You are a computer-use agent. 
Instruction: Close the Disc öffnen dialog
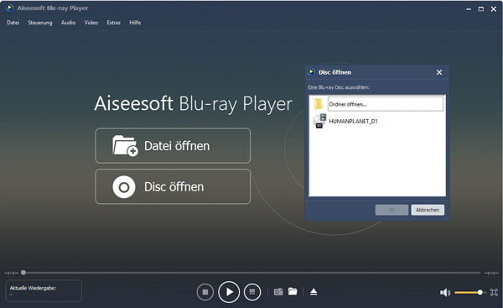click(x=439, y=72)
